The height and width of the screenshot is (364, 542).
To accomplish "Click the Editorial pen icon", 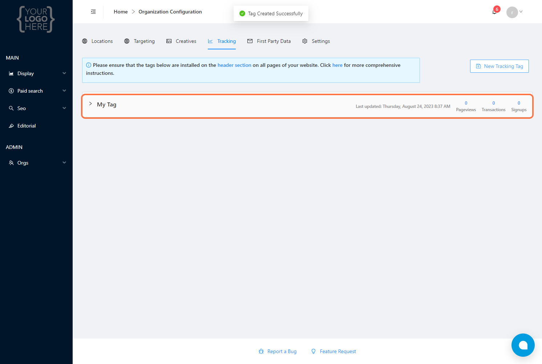I will (x=11, y=126).
